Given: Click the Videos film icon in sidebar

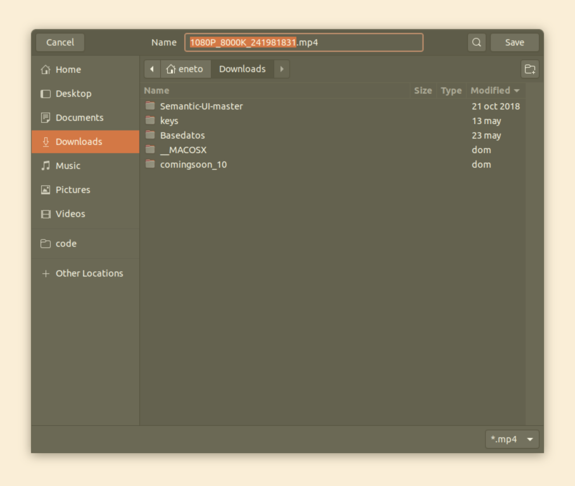Looking at the screenshot, I should click(x=46, y=214).
